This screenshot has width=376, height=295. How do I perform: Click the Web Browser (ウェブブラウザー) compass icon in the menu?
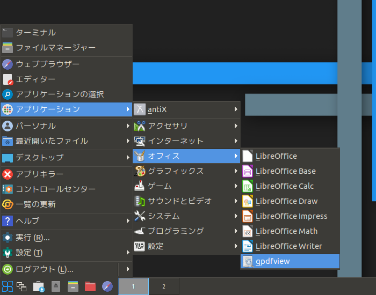coord(8,64)
